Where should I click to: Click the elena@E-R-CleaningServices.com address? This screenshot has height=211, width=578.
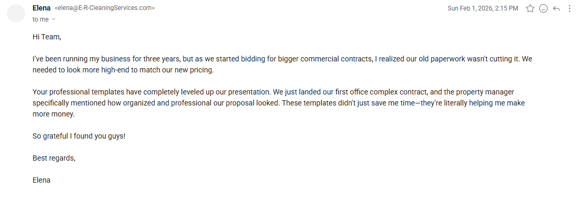click(105, 8)
